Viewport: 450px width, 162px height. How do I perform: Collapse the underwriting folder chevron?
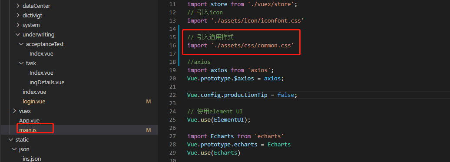click(x=18, y=35)
